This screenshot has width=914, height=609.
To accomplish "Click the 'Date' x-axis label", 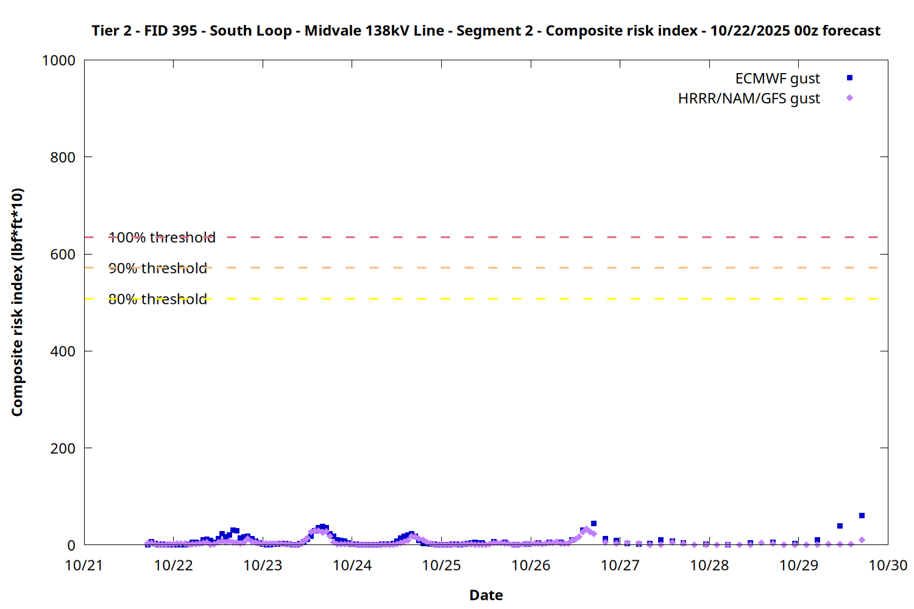I will point(486,595).
